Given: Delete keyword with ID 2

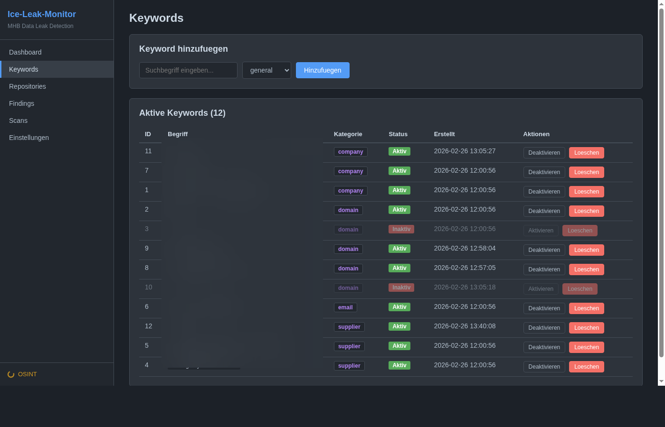Looking at the screenshot, I should (x=587, y=211).
